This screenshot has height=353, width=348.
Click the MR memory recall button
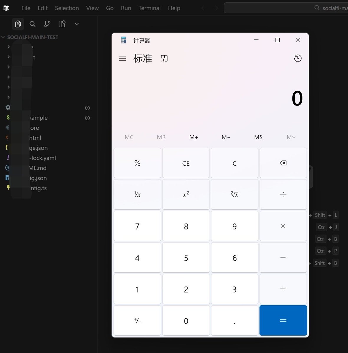[x=161, y=137]
